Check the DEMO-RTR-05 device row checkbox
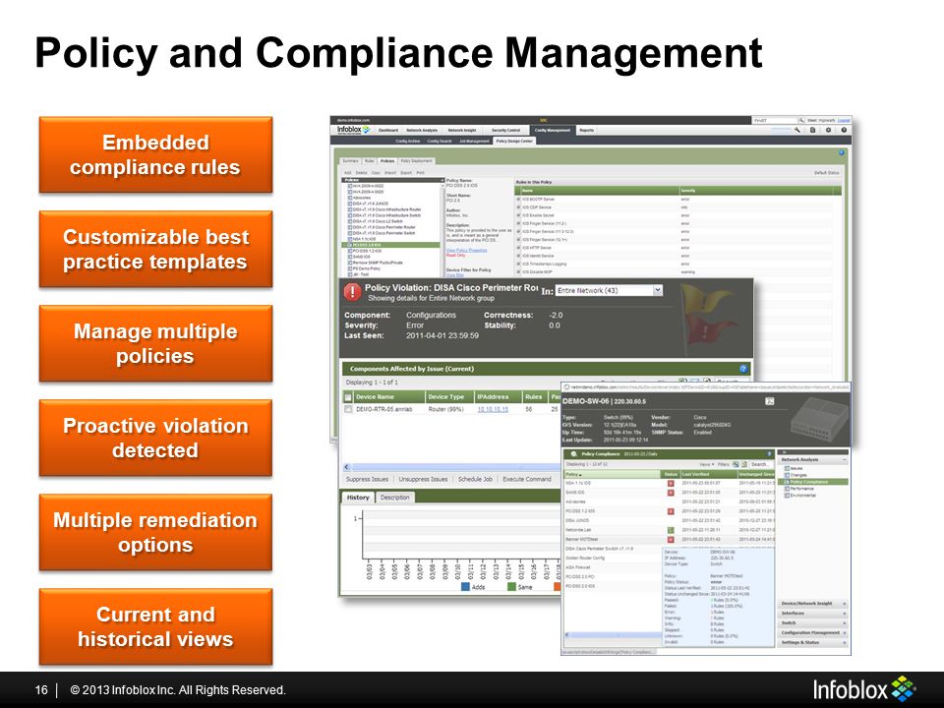The height and width of the screenshot is (708, 944). pyautogui.click(x=348, y=409)
